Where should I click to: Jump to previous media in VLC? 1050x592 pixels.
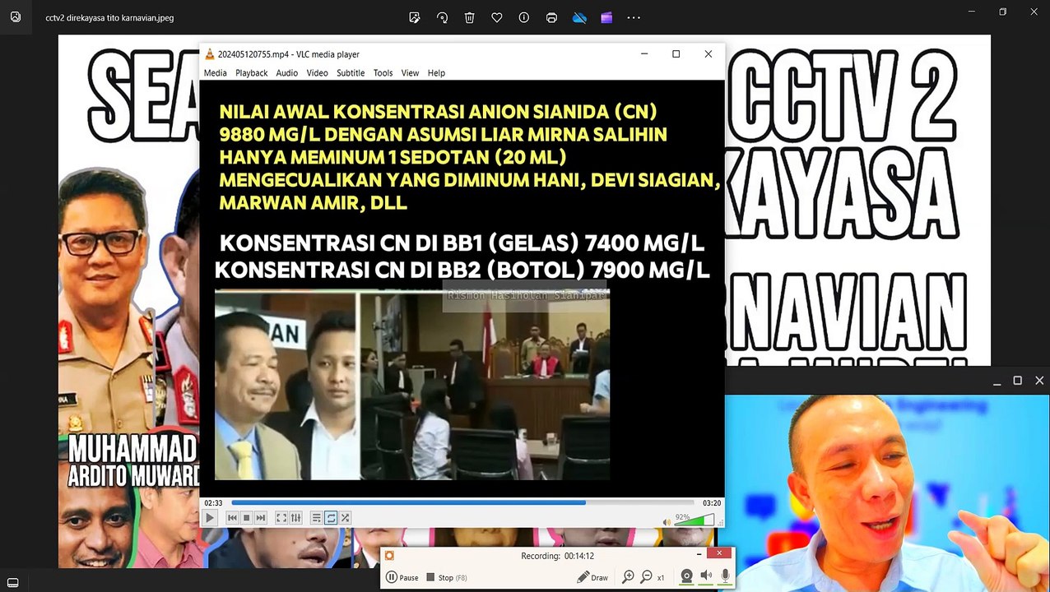coord(232,518)
